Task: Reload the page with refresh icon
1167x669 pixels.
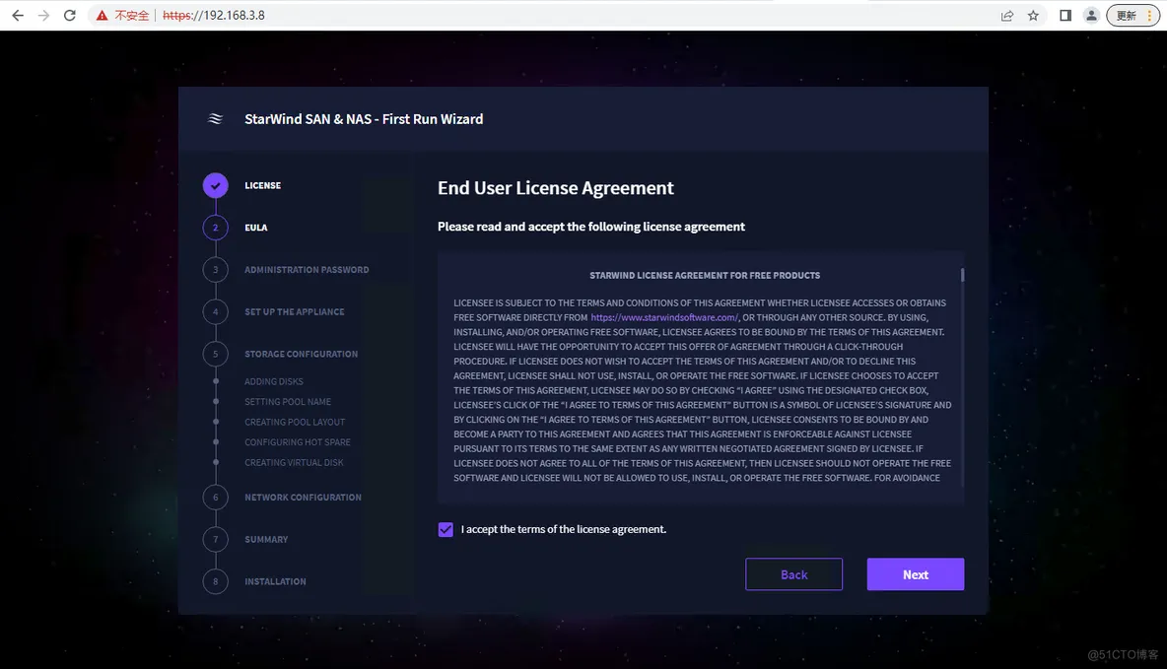Action: point(69,15)
